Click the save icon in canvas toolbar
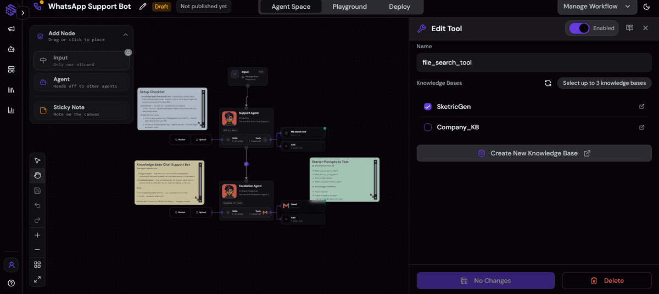Viewport: 659px width, 294px height. click(37, 191)
